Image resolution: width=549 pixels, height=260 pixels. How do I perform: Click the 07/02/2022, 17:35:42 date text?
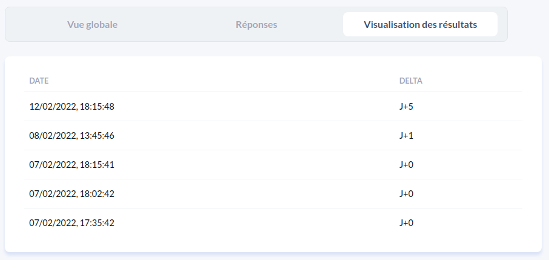71,223
